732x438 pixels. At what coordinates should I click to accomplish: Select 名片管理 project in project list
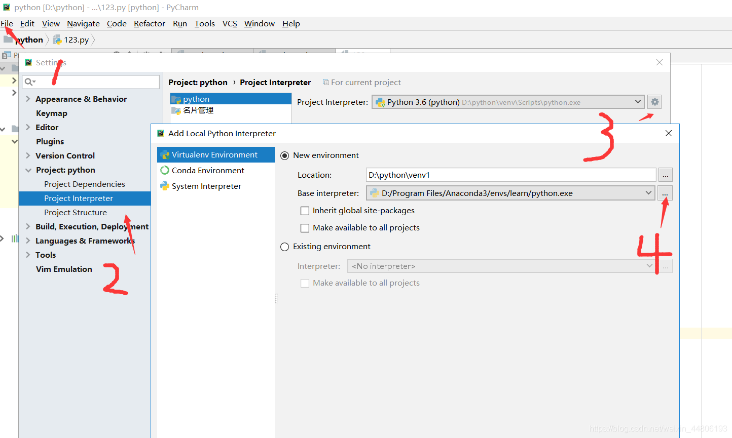click(231, 110)
